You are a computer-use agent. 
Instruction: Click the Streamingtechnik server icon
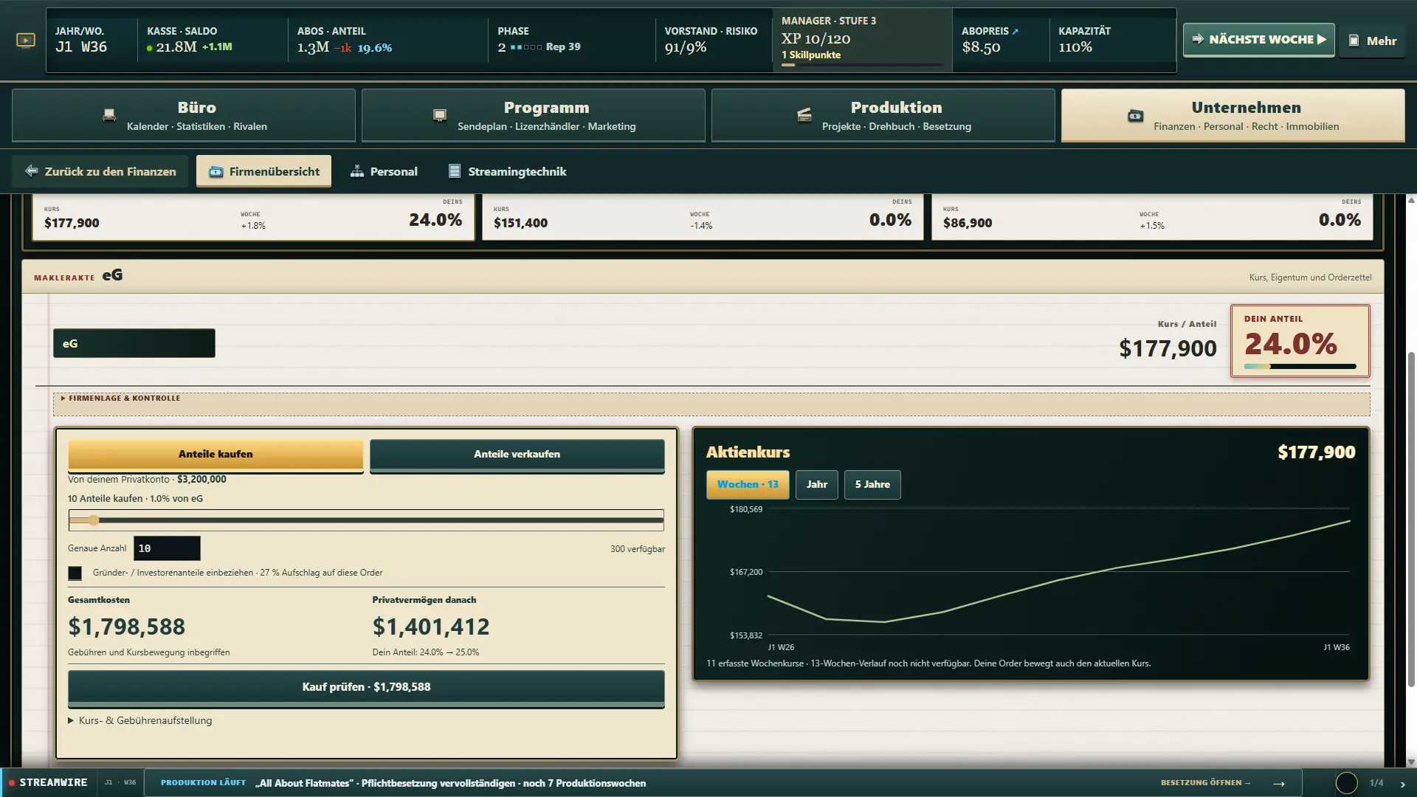pyautogui.click(x=455, y=171)
